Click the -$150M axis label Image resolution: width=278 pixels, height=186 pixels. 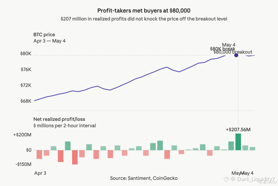23,164
